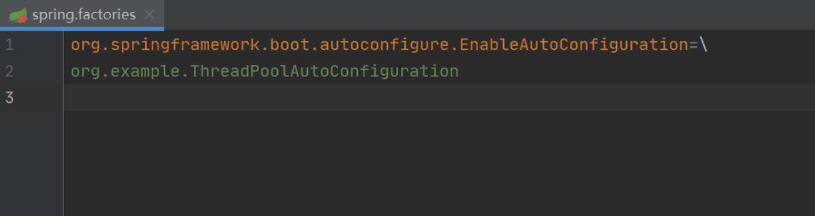Click the empty tab bar area beside spring.factories

click(489, 15)
